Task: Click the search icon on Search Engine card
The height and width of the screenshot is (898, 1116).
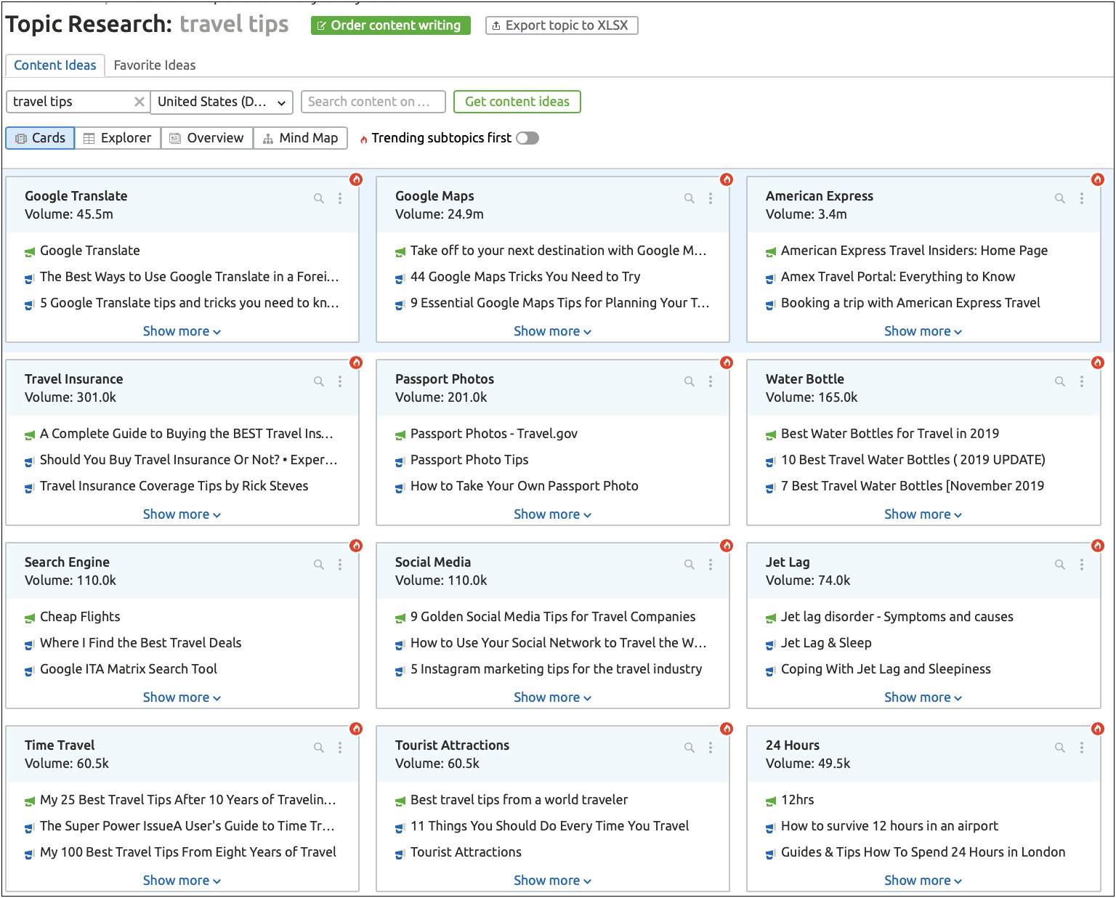Action: tap(318, 564)
